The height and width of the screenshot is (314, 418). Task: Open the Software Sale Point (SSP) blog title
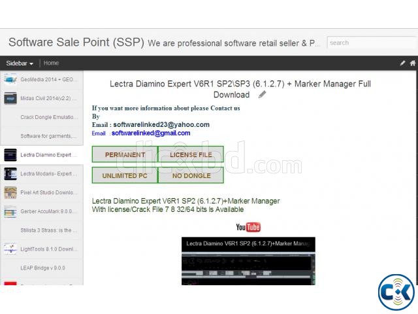click(76, 42)
